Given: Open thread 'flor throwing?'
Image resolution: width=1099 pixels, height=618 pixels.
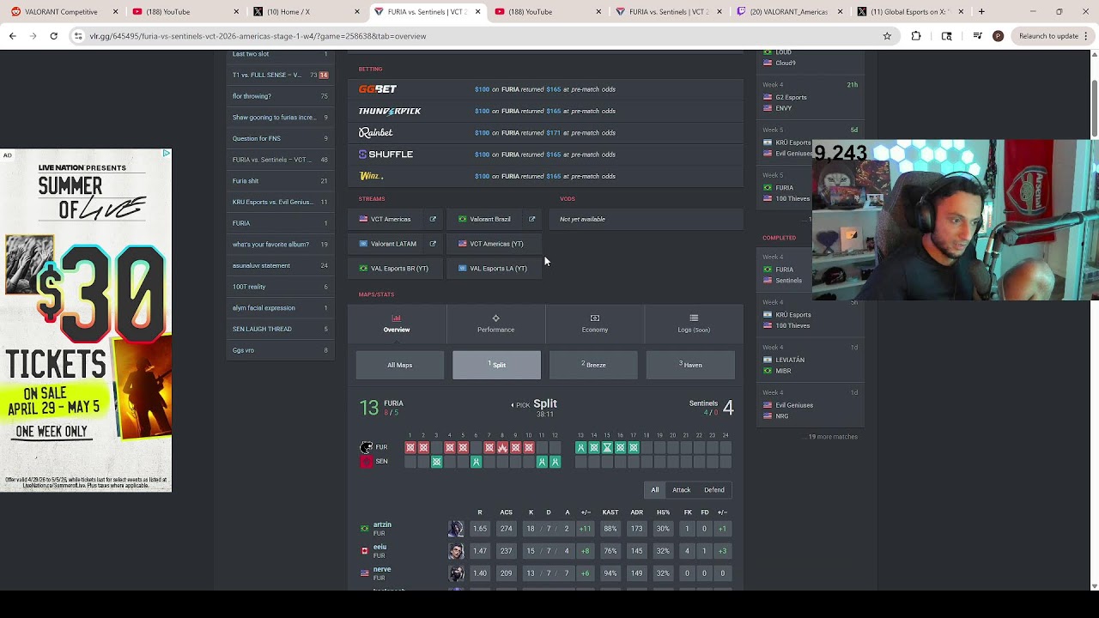Looking at the screenshot, I should point(280,96).
